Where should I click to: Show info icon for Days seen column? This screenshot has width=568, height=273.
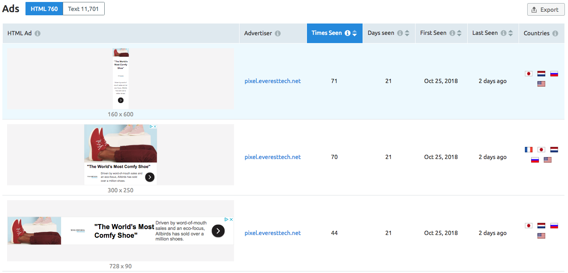click(x=400, y=33)
